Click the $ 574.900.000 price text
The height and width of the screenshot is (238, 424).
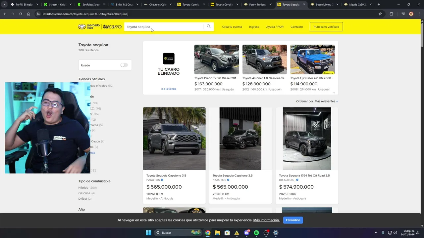coord(296,187)
